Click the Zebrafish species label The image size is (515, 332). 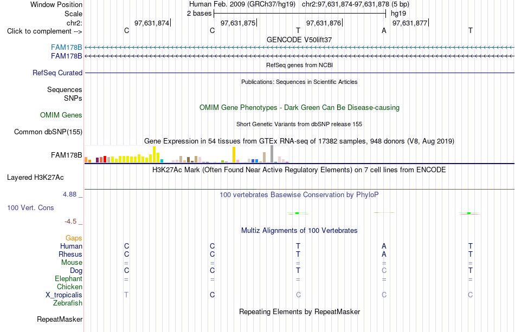[x=68, y=303]
